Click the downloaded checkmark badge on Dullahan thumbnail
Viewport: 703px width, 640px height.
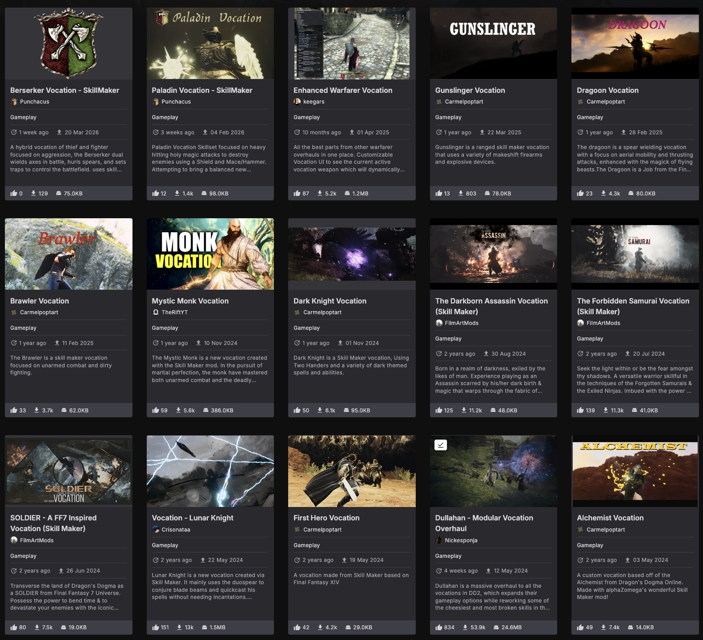[441, 445]
